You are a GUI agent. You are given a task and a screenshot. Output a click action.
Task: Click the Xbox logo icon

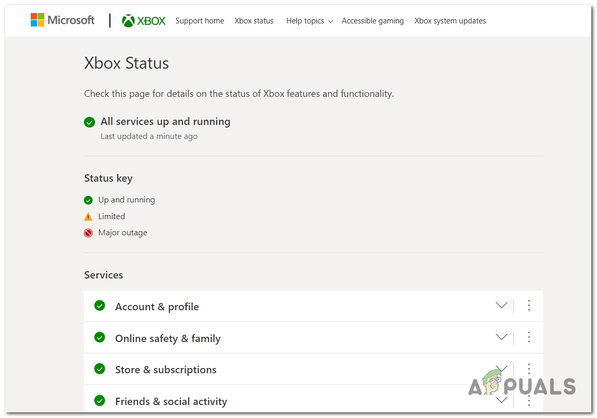128,21
